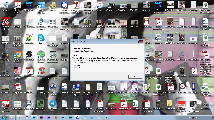Screen dimensions: 214x120
Task: Open the Recycle Bin desktop icon
Action: pos(6,6)
